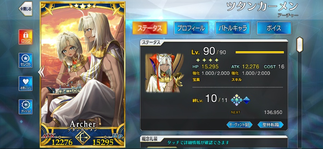Click the bond level crystal reward icon

tap(237, 100)
